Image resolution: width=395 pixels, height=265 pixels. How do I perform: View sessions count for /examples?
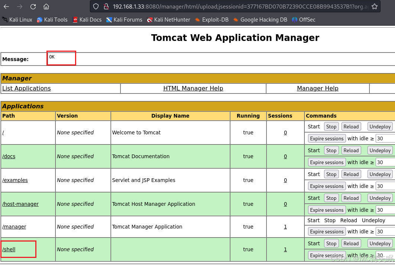click(285, 180)
